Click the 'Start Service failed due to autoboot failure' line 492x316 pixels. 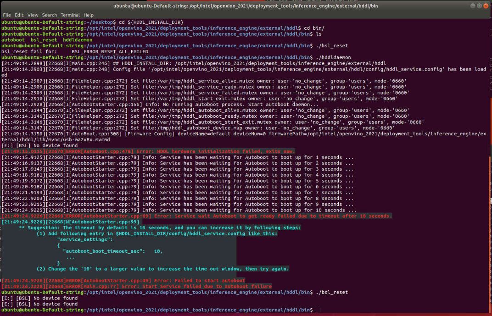click(x=136, y=286)
